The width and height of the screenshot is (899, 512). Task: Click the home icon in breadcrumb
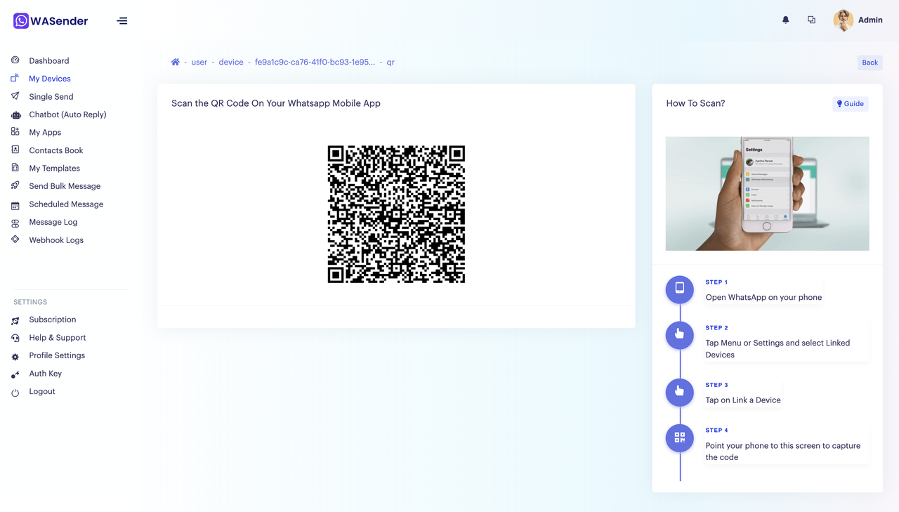pos(176,62)
